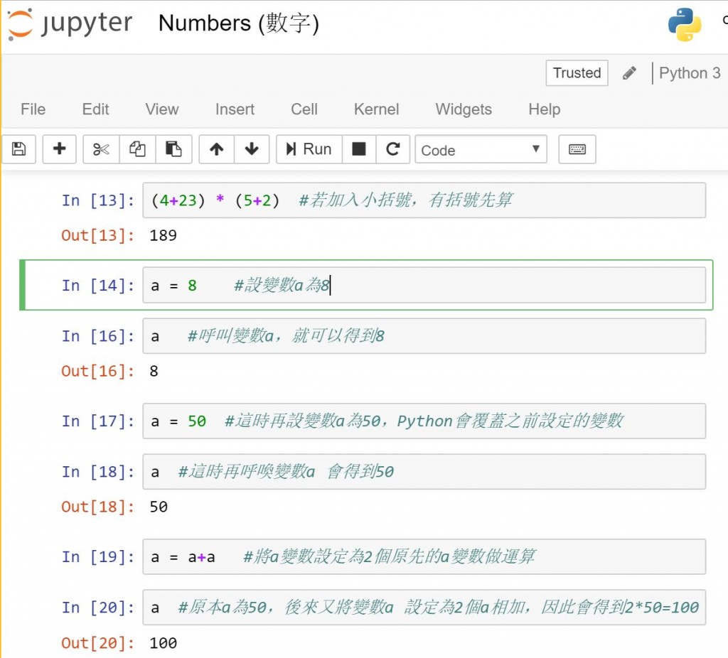
Task: Click the output value 189
Action: pyautogui.click(x=163, y=235)
